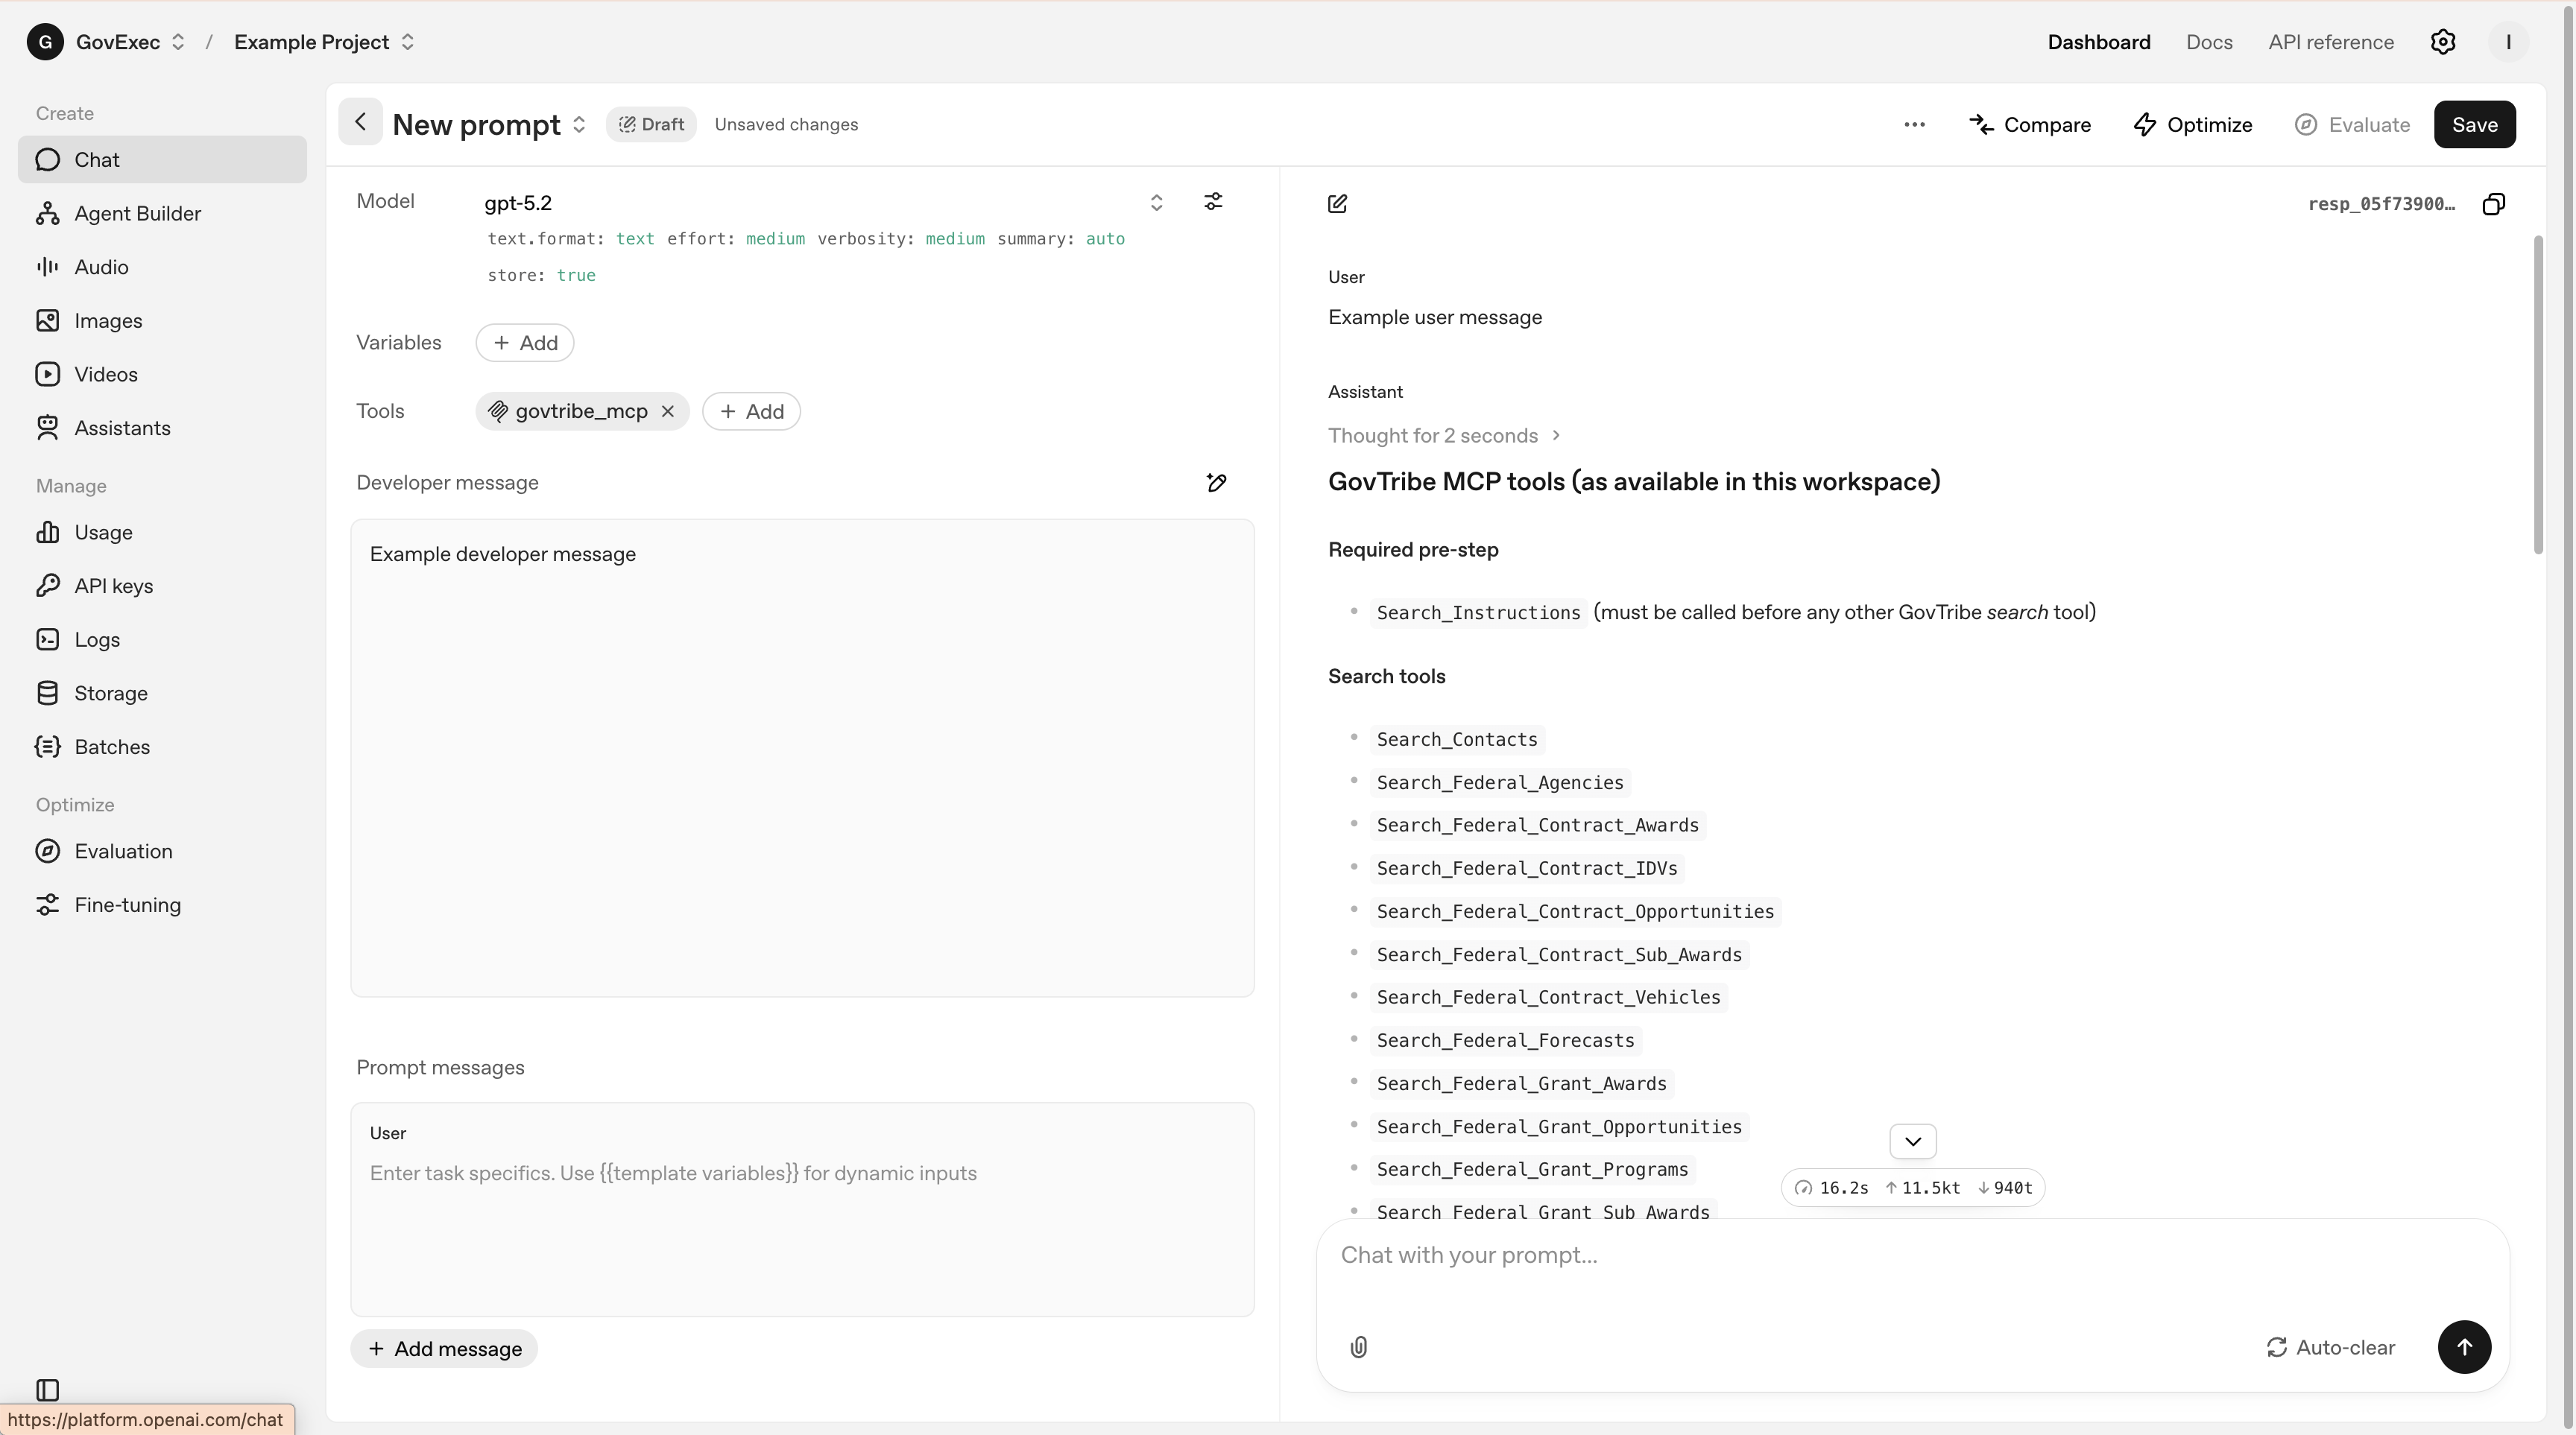
Task: Start a new chat with compose icon
Action: [1337, 204]
